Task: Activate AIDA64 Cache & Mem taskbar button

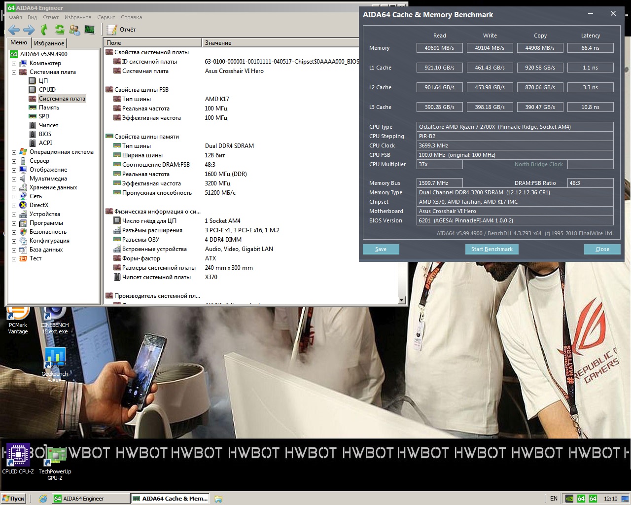Action: (170, 499)
